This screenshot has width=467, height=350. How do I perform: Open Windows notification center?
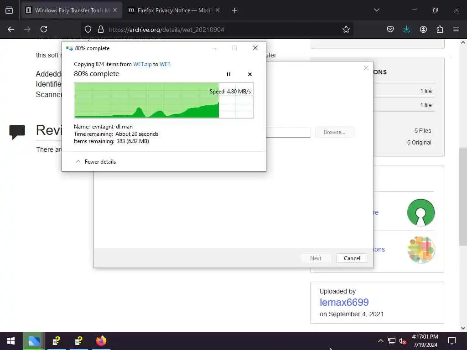pos(452,341)
